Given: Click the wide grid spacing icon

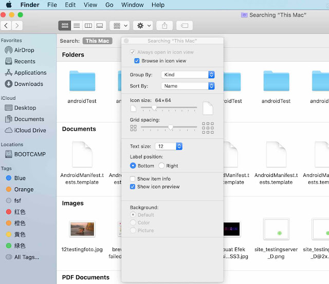Looking at the screenshot, I should pos(208,128).
